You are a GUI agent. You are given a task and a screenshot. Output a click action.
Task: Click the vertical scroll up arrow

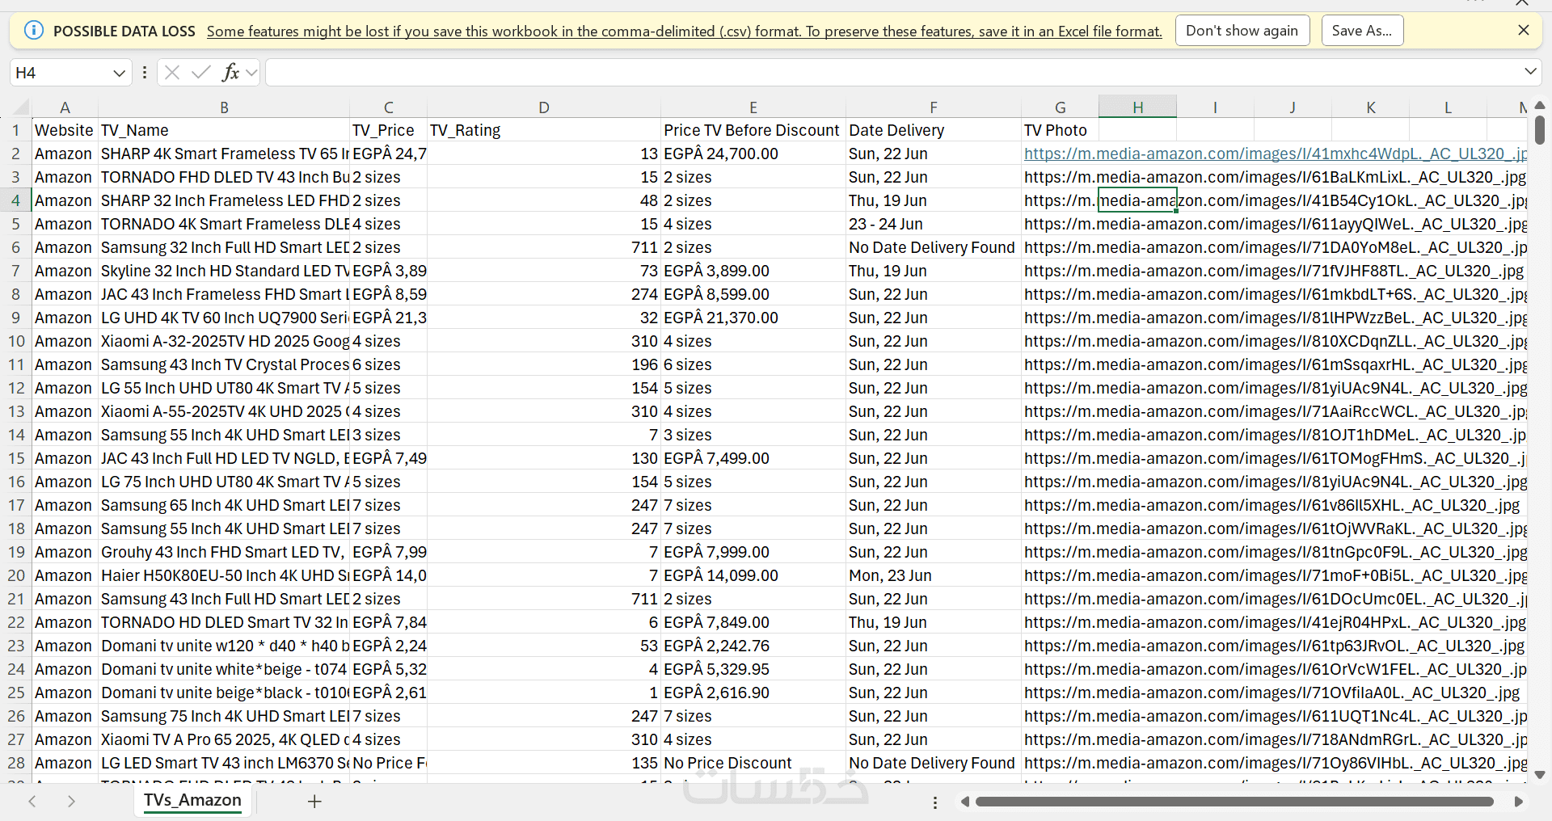1540,105
